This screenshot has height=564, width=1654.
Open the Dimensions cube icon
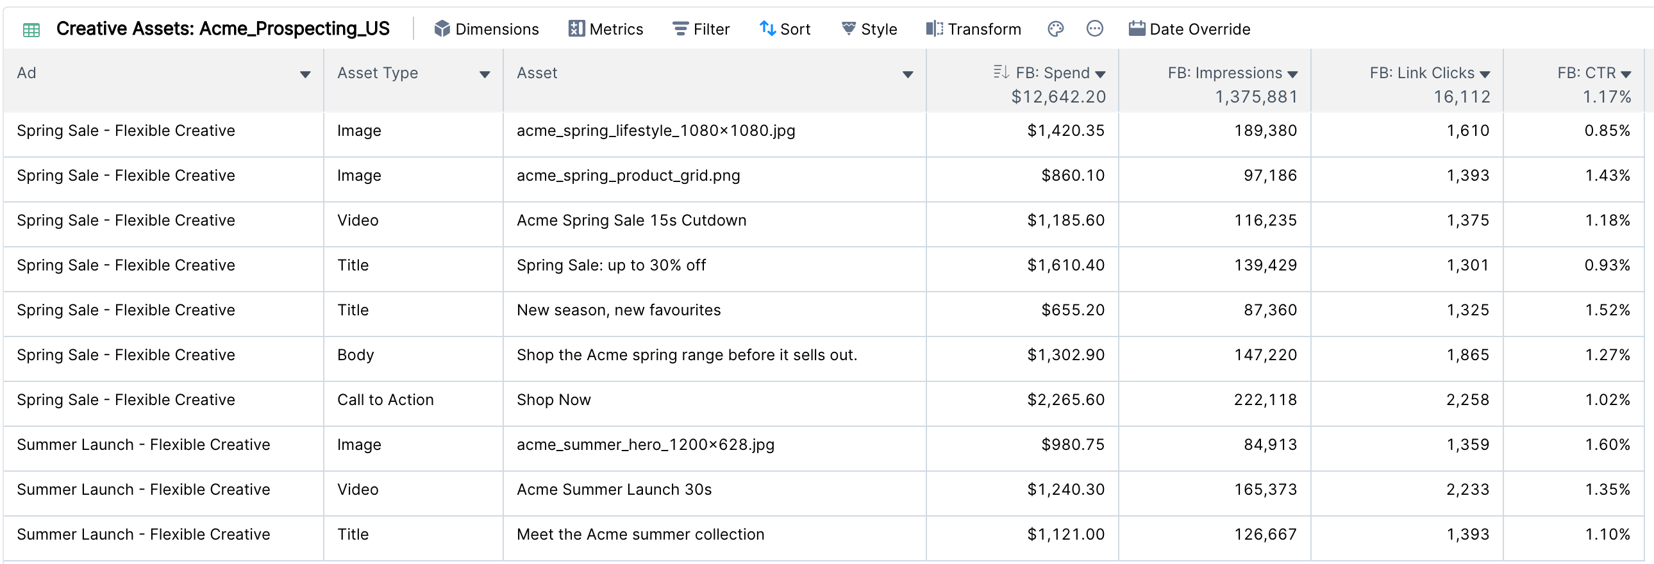point(442,29)
